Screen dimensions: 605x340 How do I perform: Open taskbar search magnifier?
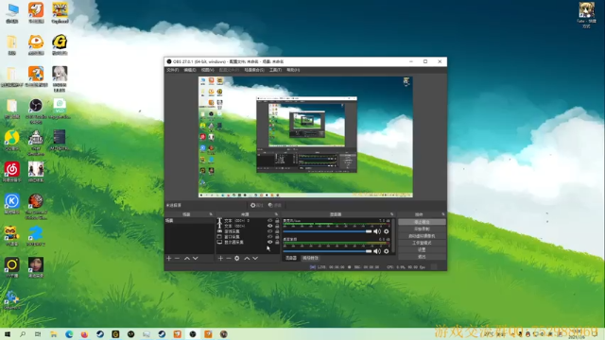(x=23, y=333)
